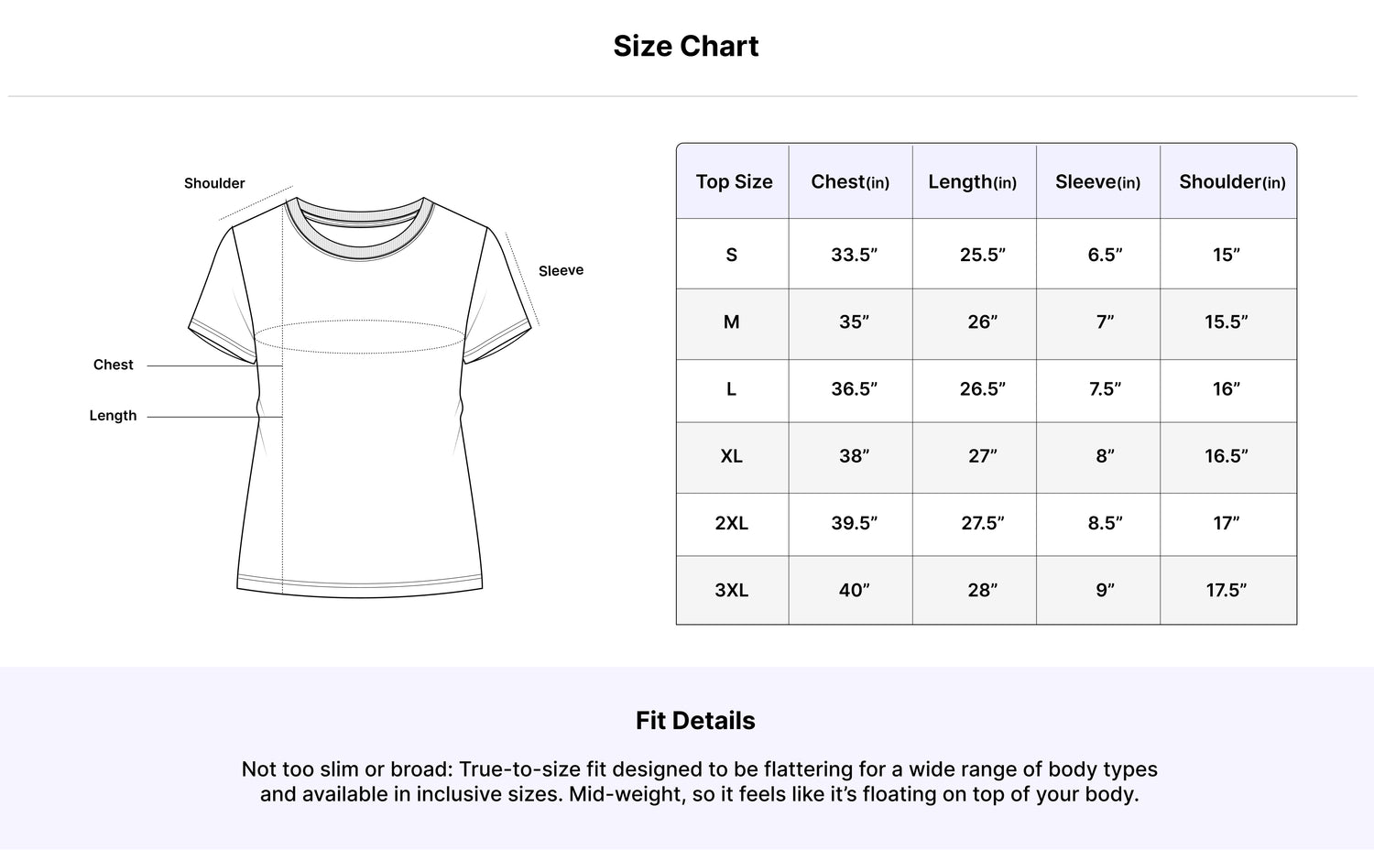Choose the 3XL size row

tap(987, 590)
